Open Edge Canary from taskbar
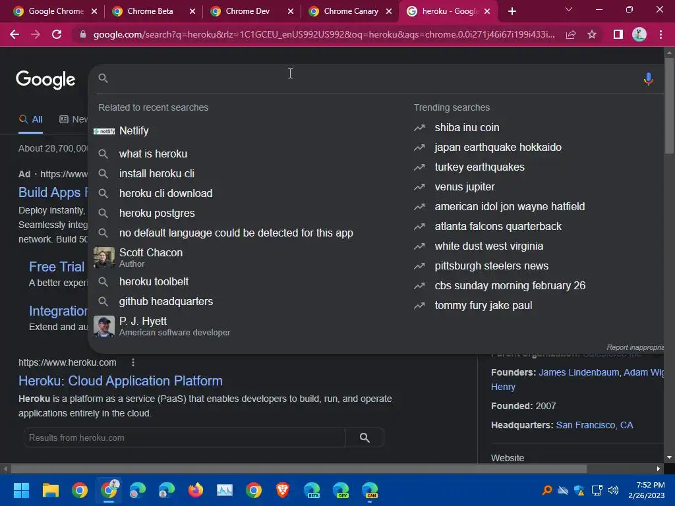Image resolution: width=675 pixels, height=506 pixels. point(369,490)
